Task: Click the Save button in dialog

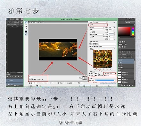Action: 85,86
